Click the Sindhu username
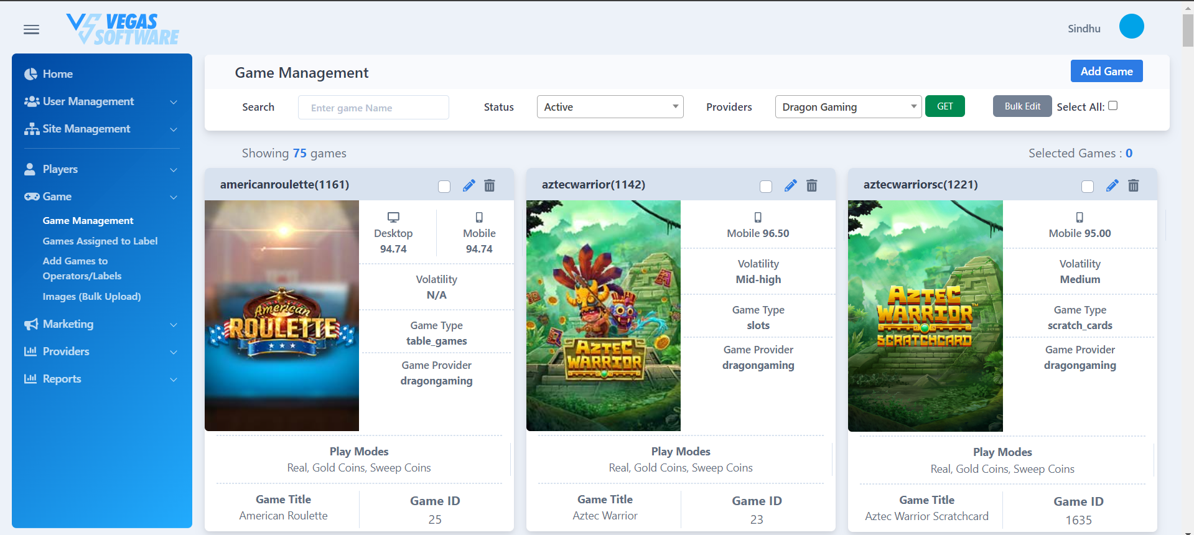 point(1084,29)
